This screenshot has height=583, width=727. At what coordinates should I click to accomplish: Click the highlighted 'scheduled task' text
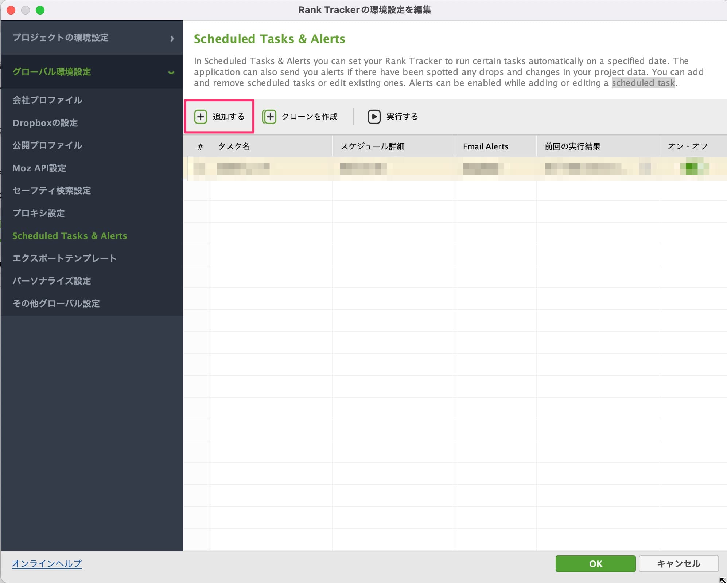tap(643, 83)
